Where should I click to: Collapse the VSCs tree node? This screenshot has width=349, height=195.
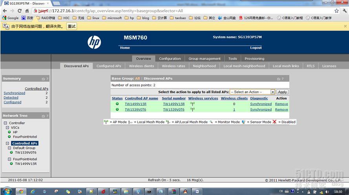point(7,128)
